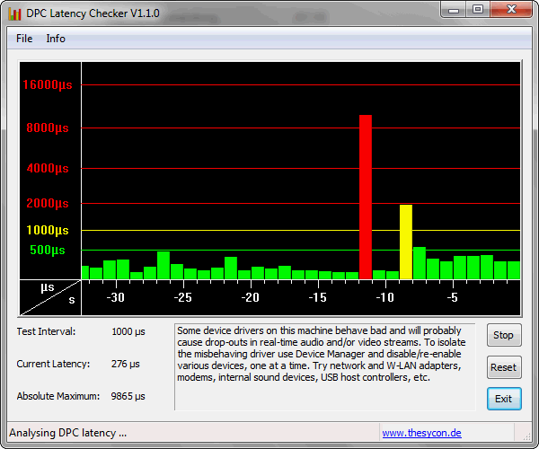Click the 2000µs axis label
The height and width of the screenshot is (449, 539).
tap(48, 203)
